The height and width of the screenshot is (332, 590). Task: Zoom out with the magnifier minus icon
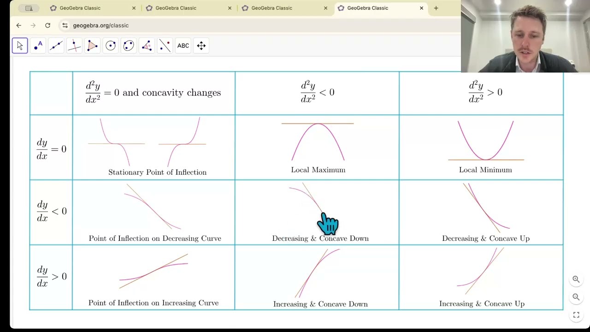tap(576, 297)
